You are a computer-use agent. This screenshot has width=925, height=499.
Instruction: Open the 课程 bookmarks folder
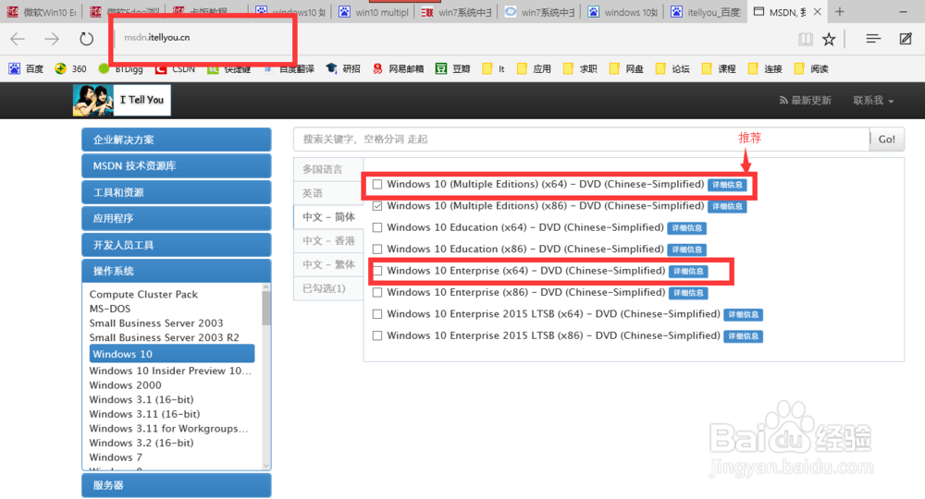719,69
